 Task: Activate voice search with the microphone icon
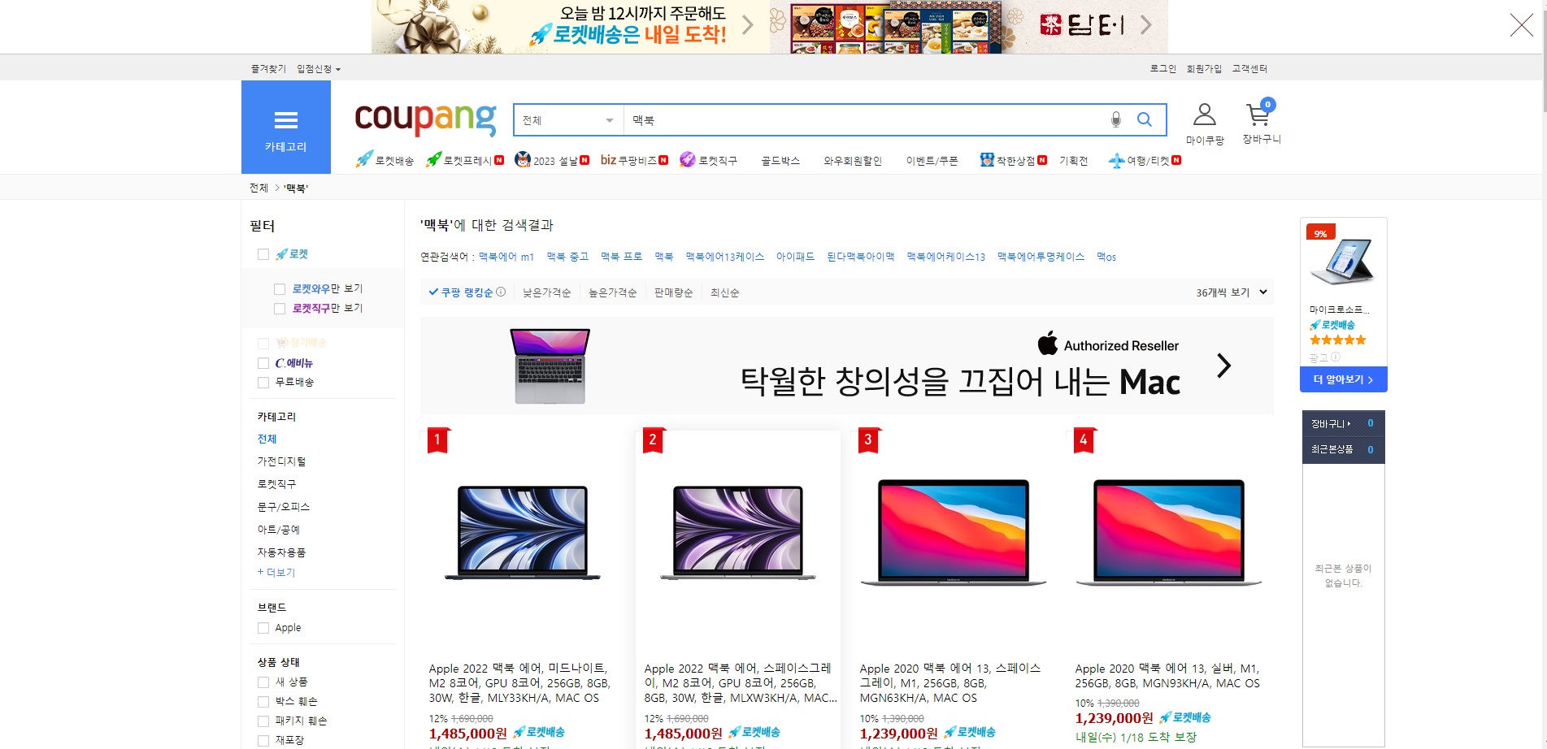[x=1115, y=119]
